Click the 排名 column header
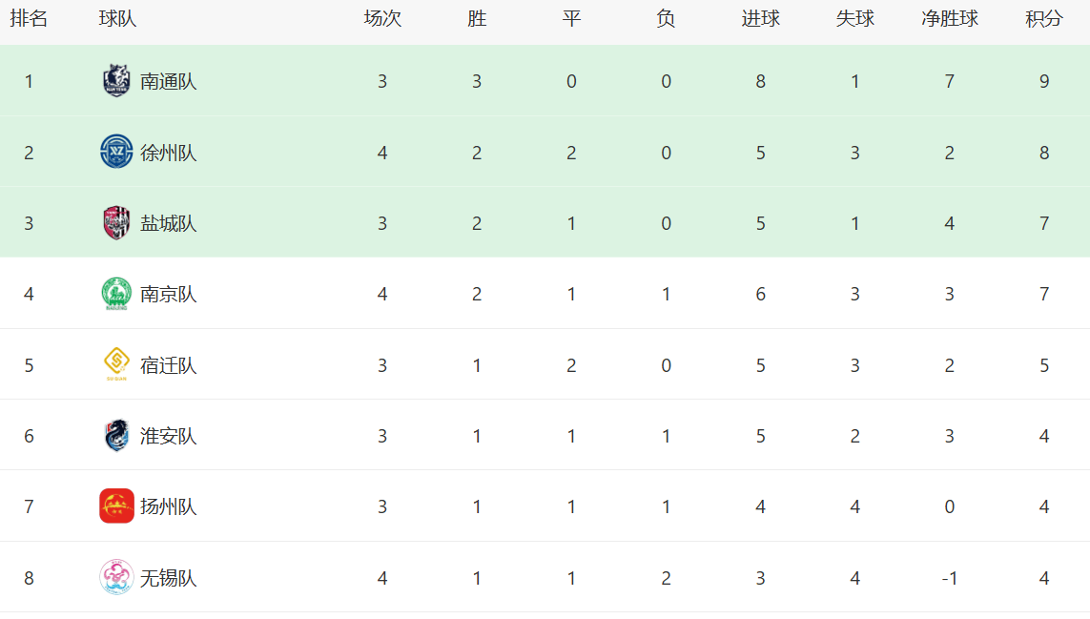Viewport: 1090px width, 619px height. pyautogui.click(x=29, y=19)
